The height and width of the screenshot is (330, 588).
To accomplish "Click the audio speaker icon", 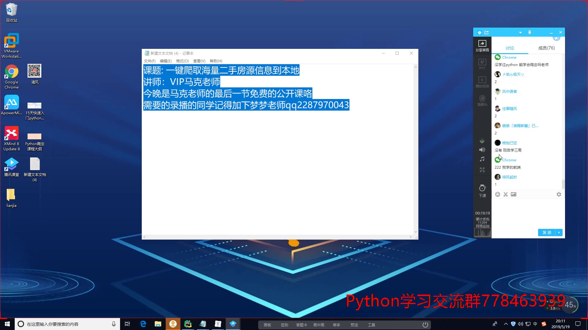I will tap(482, 149).
